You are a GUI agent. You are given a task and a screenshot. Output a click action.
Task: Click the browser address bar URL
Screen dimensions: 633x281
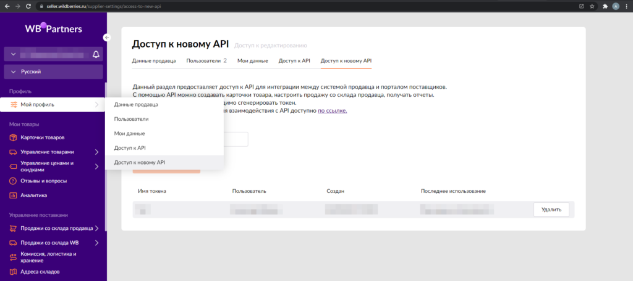click(x=104, y=6)
